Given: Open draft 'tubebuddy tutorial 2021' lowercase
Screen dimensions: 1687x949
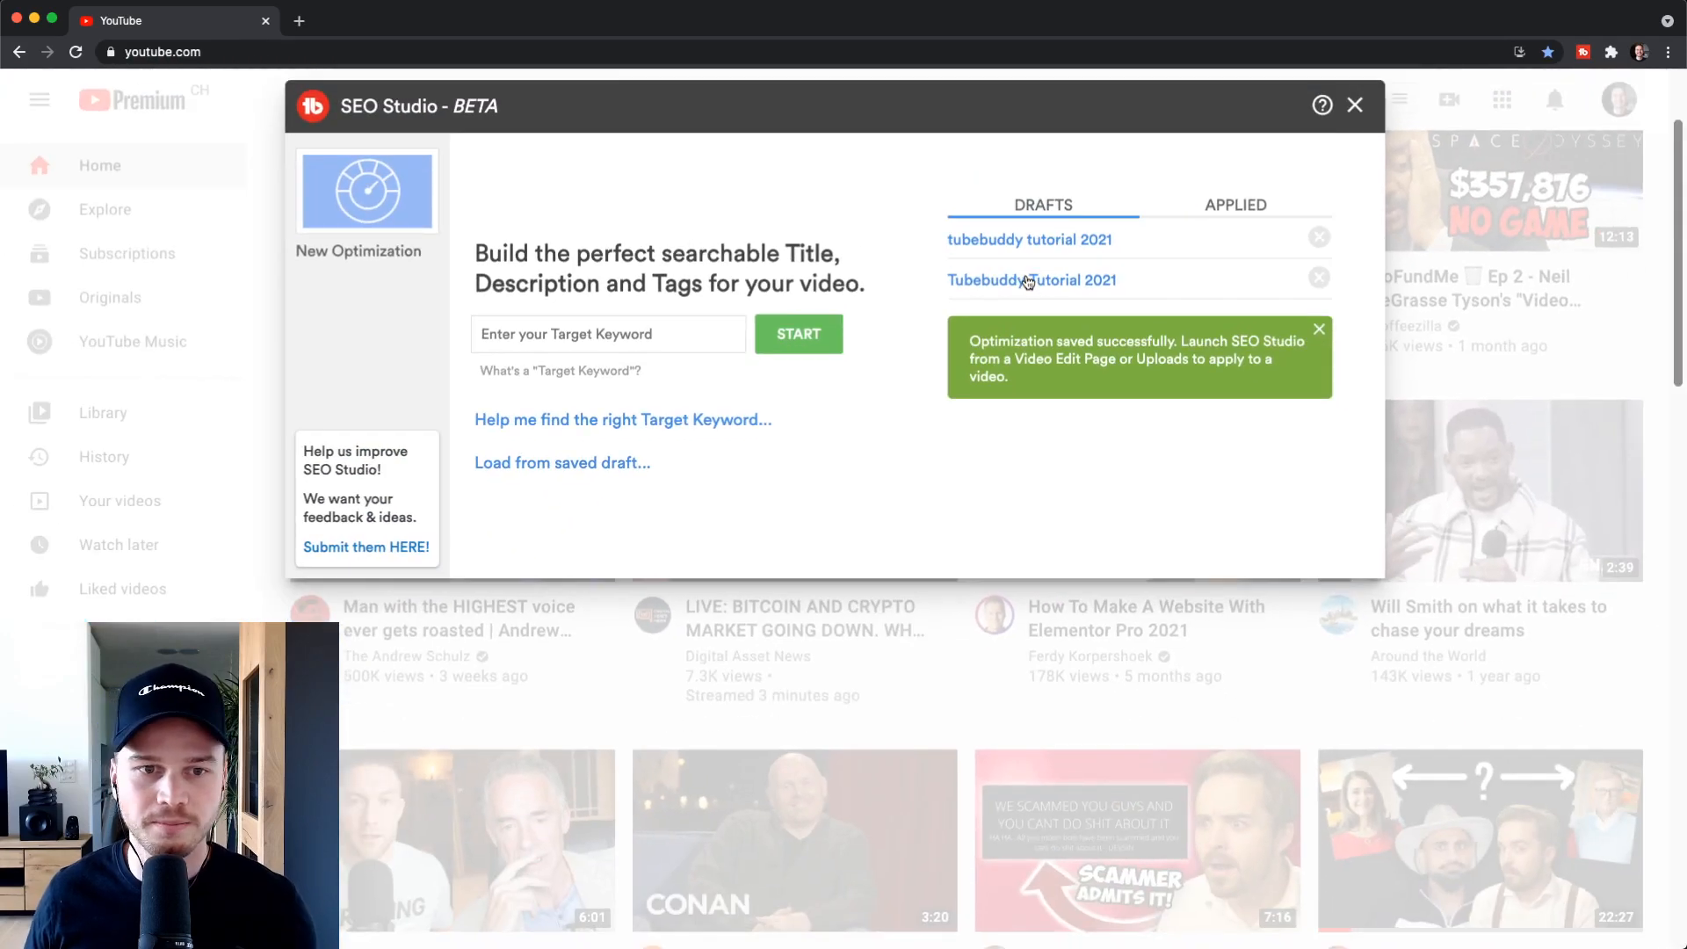Looking at the screenshot, I should pos(1029,239).
